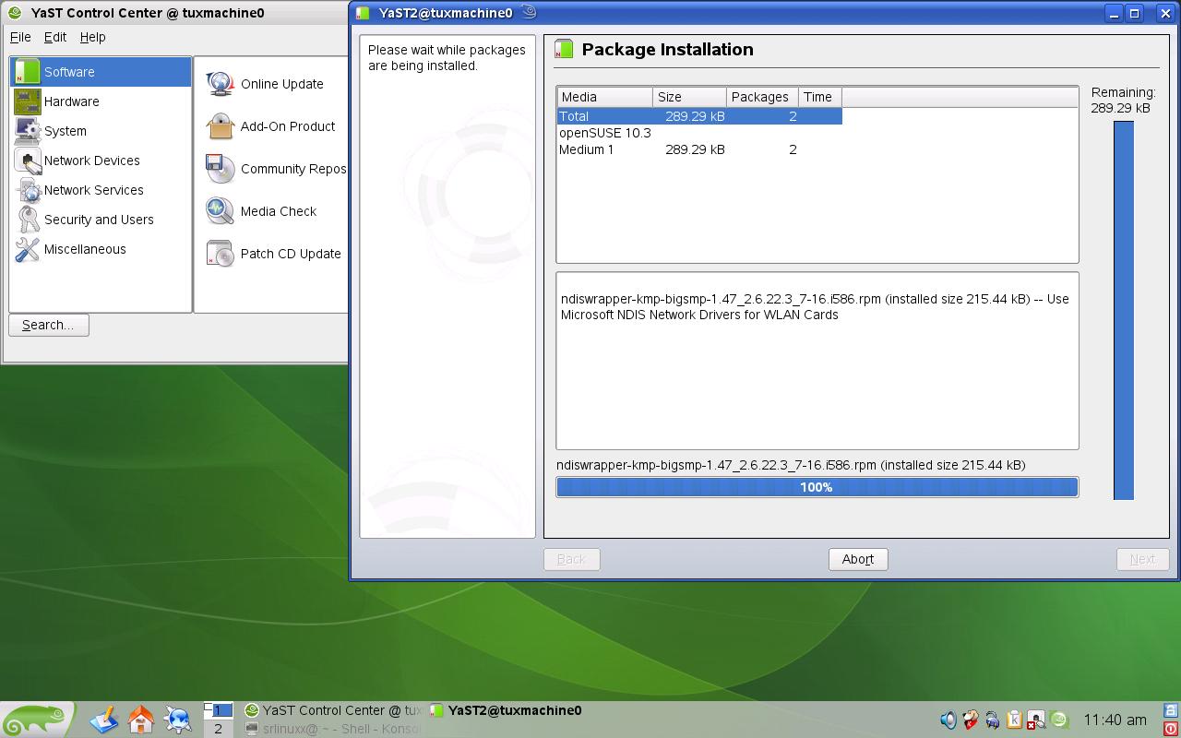This screenshot has height=738, width=1181.
Task: Click the disabled Next button
Action: pos(1142,559)
